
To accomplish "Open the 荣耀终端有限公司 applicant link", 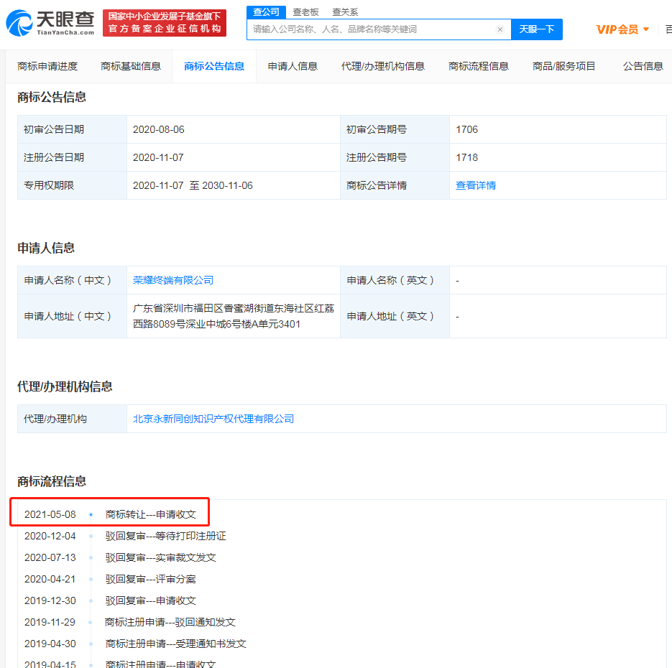I will (x=173, y=280).
